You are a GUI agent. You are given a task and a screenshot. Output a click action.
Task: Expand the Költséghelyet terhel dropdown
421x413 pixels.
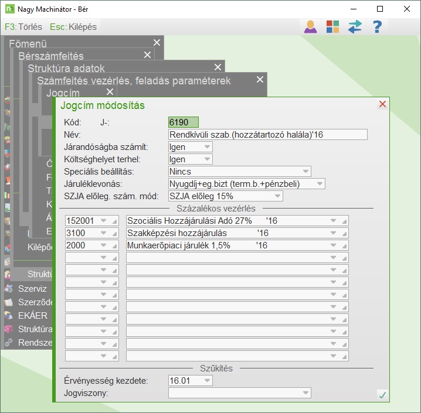pos(208,159)
